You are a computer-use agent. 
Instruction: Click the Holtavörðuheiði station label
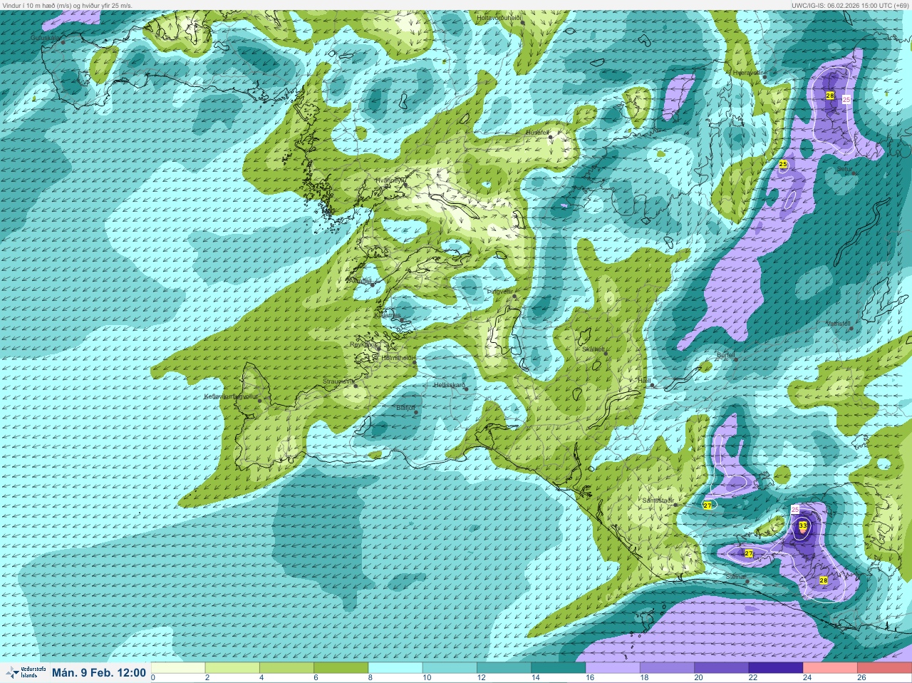[x=499, y=17]
